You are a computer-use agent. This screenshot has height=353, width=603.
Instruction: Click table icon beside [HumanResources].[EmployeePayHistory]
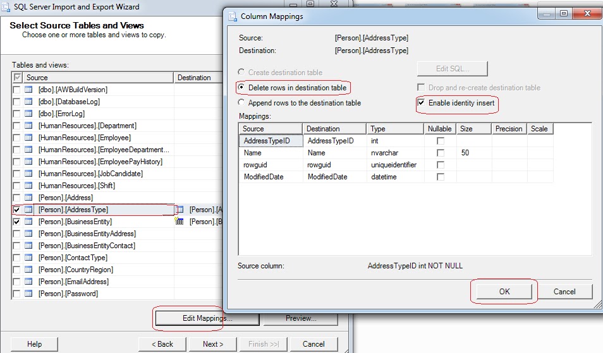tap(28, 161)
